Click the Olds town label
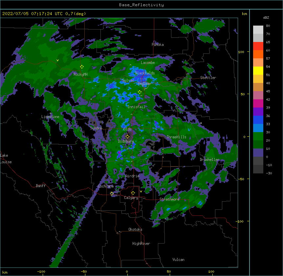This screenshot has height=276, width=283. coord(127,129)
